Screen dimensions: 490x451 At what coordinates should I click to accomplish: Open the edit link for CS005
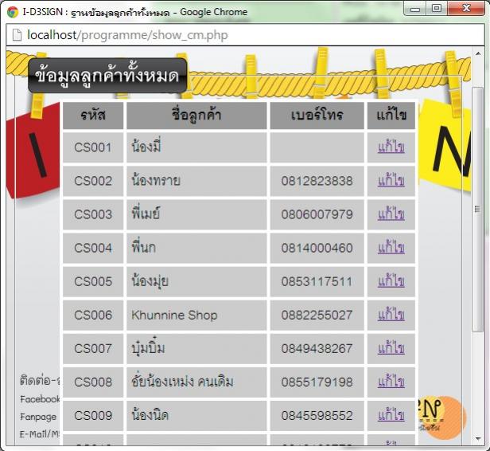[x=391, y=281]
